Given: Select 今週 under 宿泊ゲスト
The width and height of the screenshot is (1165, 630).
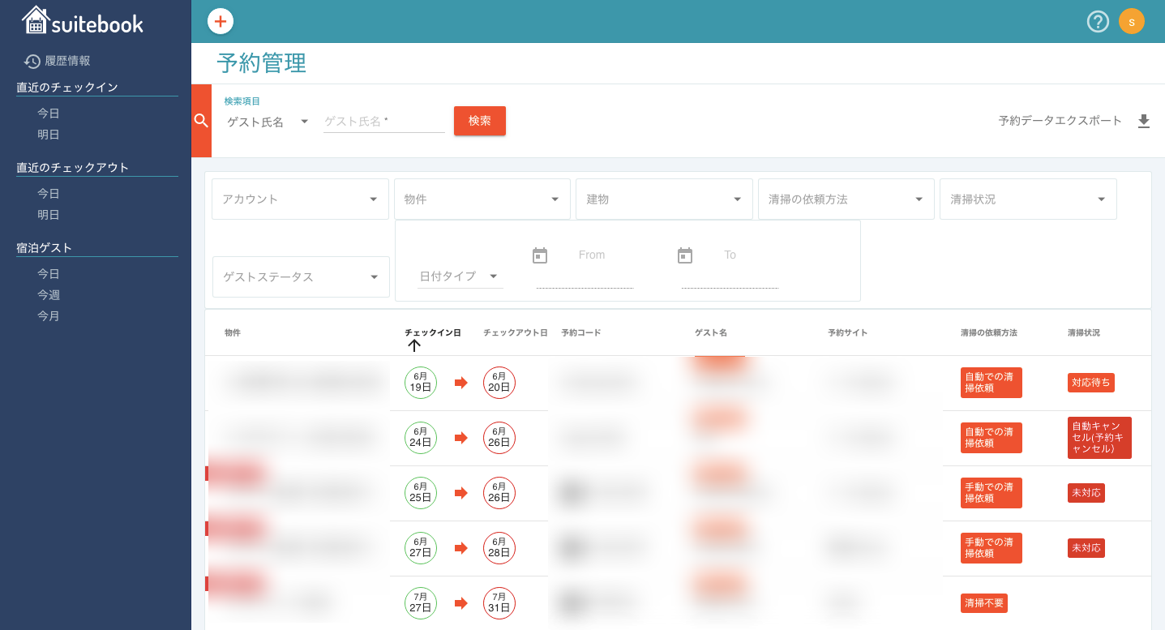Looking at the screenshot, I should (x=49, y=295).
